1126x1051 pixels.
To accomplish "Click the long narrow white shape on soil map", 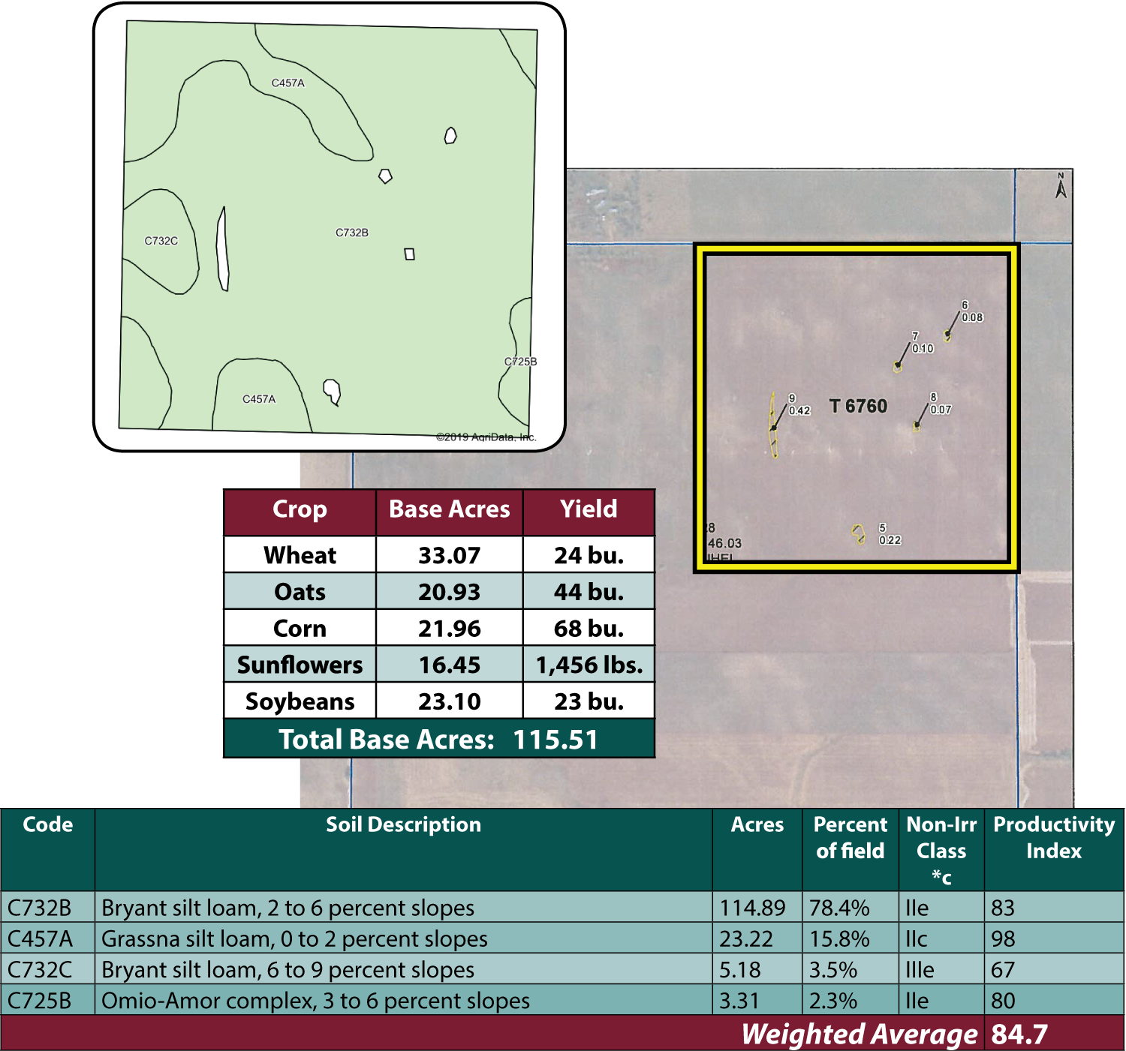I will [222, 249].
